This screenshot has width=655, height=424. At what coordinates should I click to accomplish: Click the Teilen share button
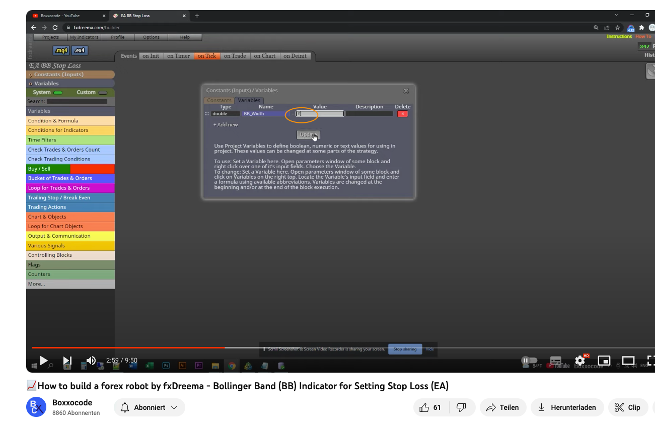pos(502,407)
